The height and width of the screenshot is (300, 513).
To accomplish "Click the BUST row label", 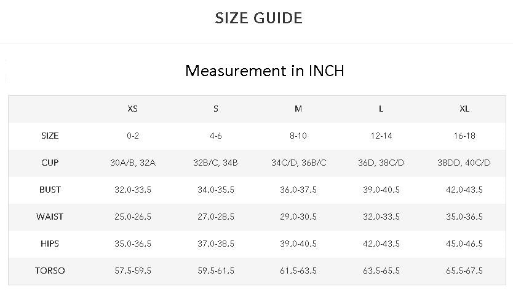I will [50, 190].
